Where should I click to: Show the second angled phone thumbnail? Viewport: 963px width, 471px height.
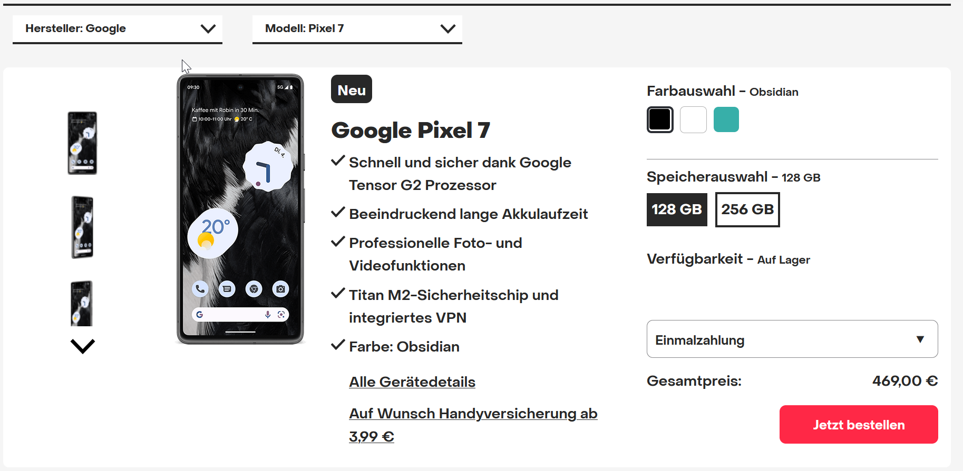tap(82, 227)
